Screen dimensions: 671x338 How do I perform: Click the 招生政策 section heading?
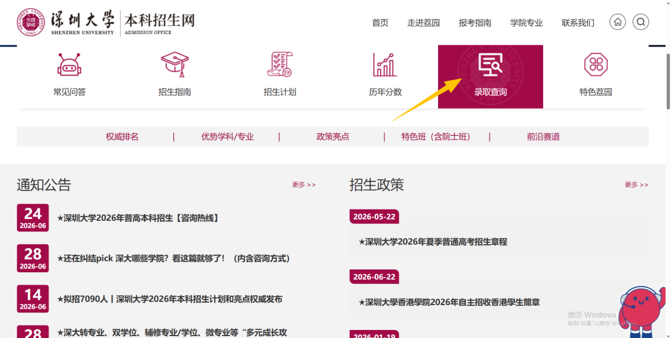(377, 185)
